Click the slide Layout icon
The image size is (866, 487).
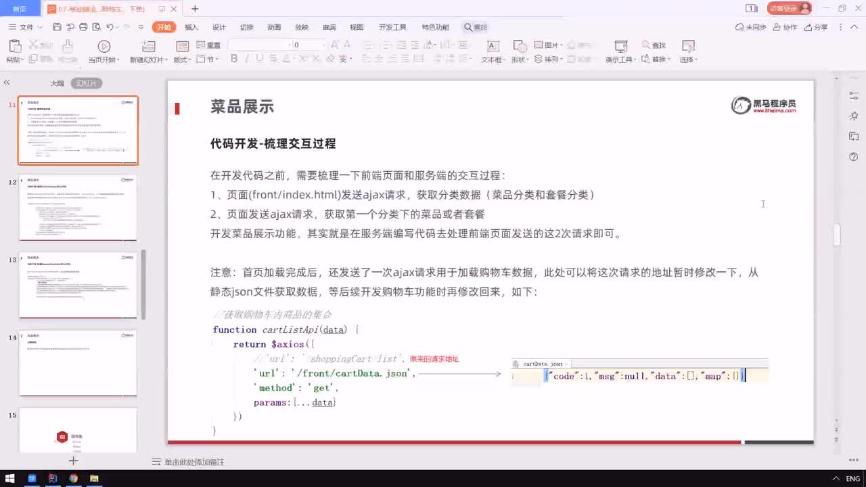coord(182,46)
